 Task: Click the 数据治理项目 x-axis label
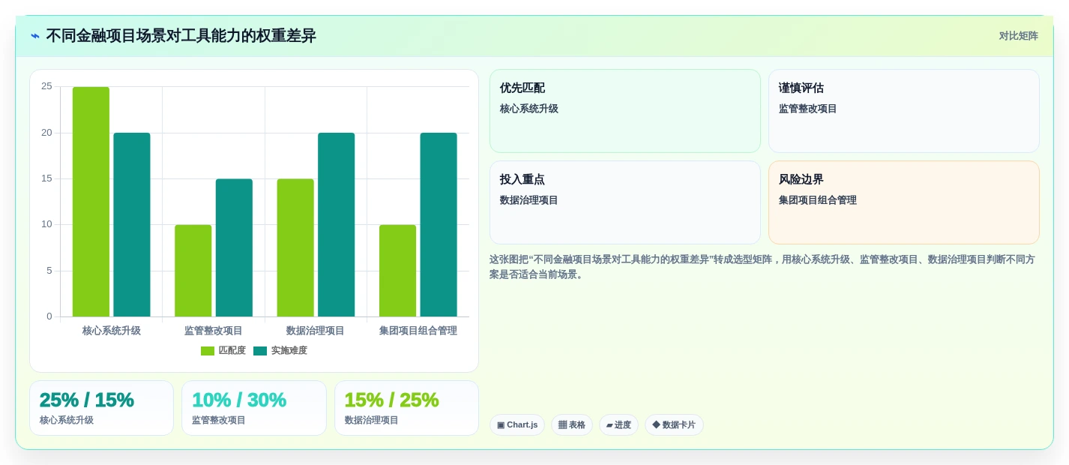(x=316, y=331)
